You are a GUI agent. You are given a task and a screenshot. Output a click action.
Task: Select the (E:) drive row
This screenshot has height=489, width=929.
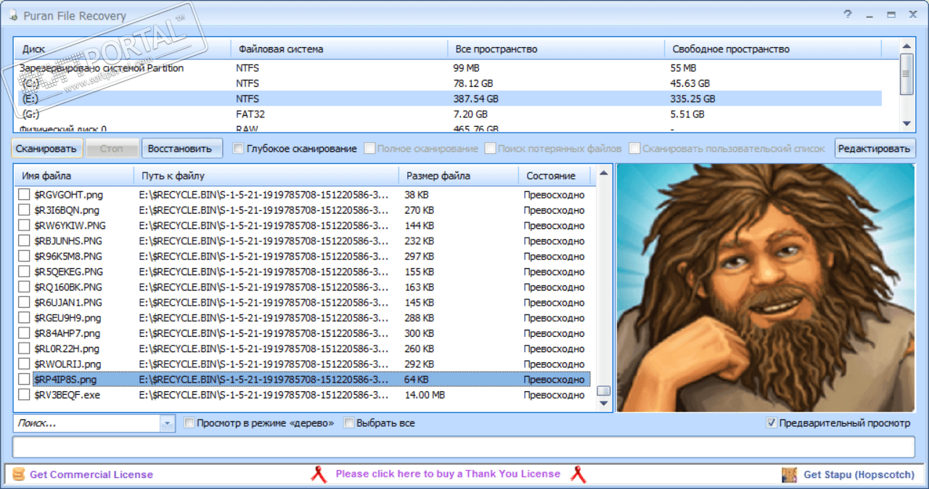tap(449, 99)
